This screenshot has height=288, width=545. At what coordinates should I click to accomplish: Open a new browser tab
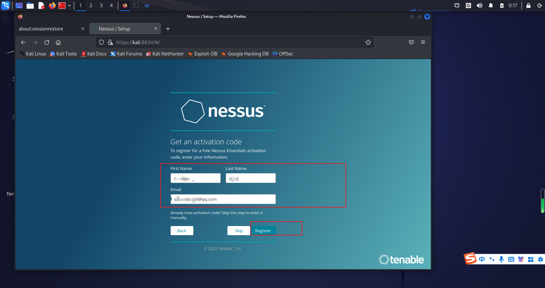click(168, 29)
